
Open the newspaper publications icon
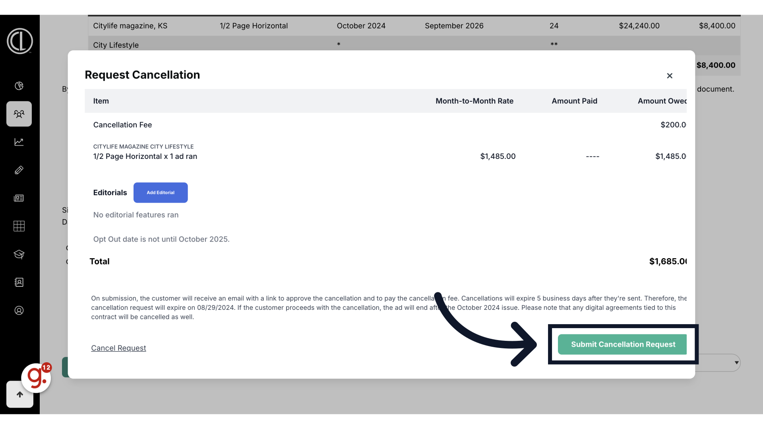click(19, 198)
